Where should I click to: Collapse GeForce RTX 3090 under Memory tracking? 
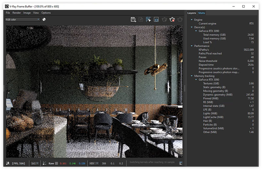pyautogui.click(x=196, y=80)
